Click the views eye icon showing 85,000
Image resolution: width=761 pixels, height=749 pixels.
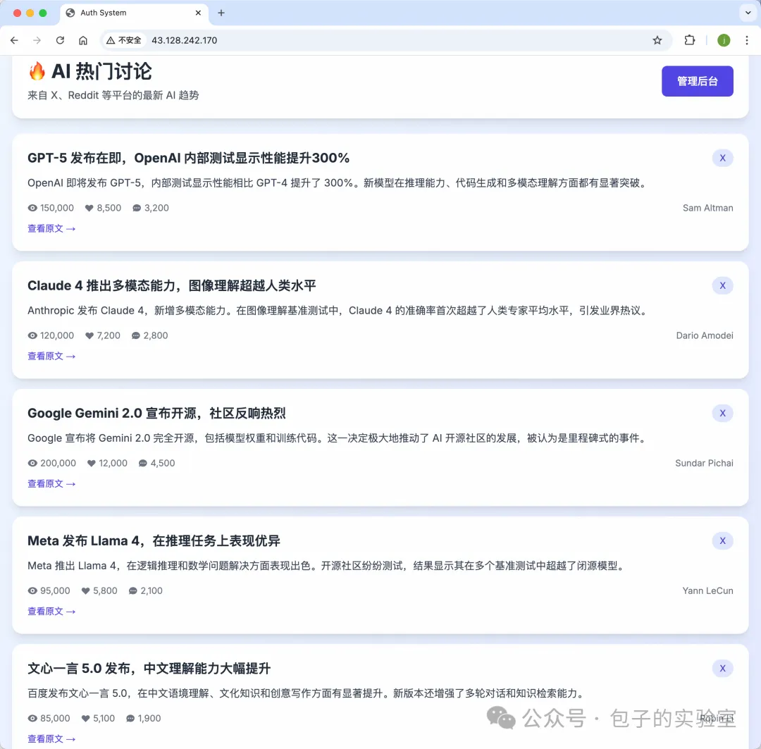[32, 719]
